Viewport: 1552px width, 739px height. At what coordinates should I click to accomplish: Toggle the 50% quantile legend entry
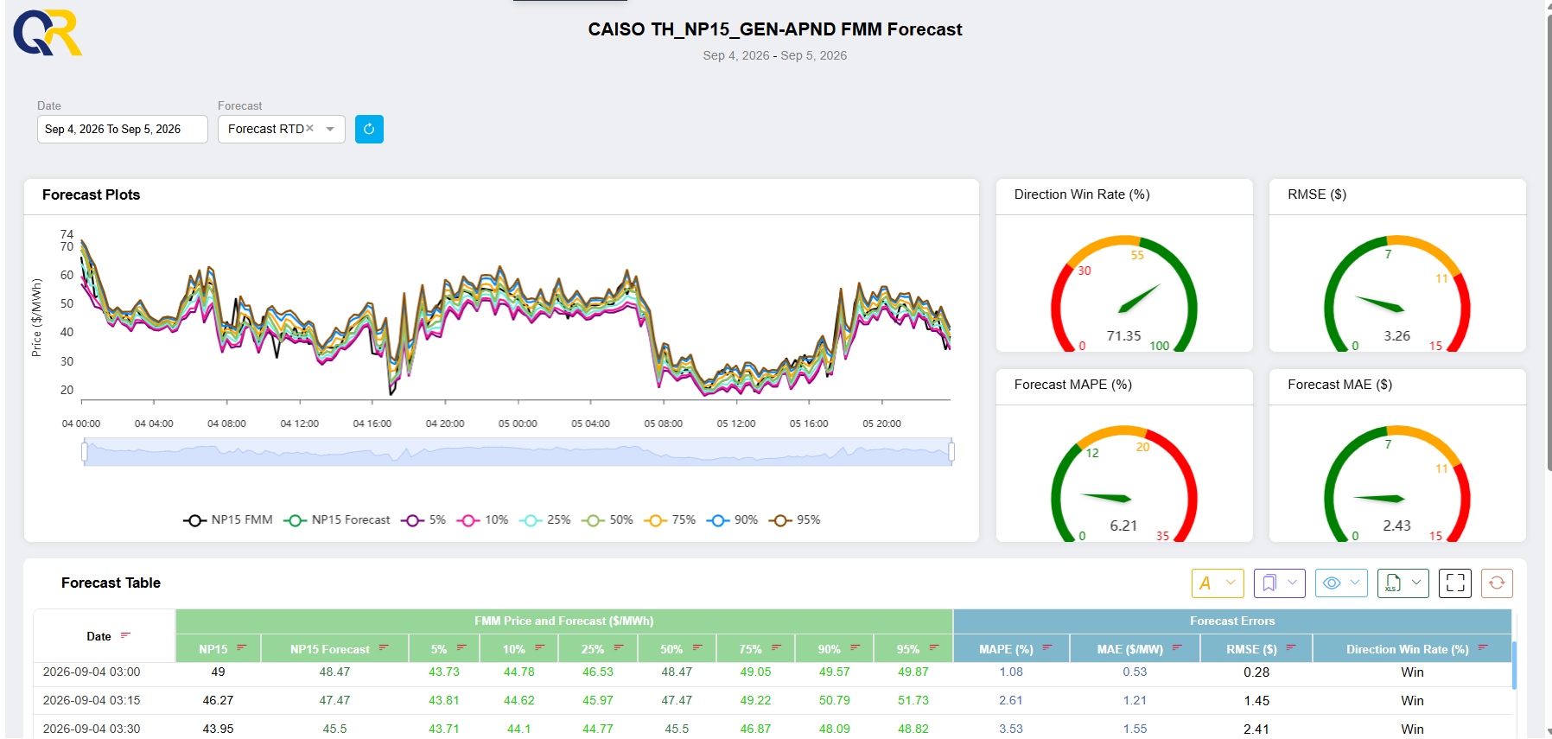(x=607, y=520)
